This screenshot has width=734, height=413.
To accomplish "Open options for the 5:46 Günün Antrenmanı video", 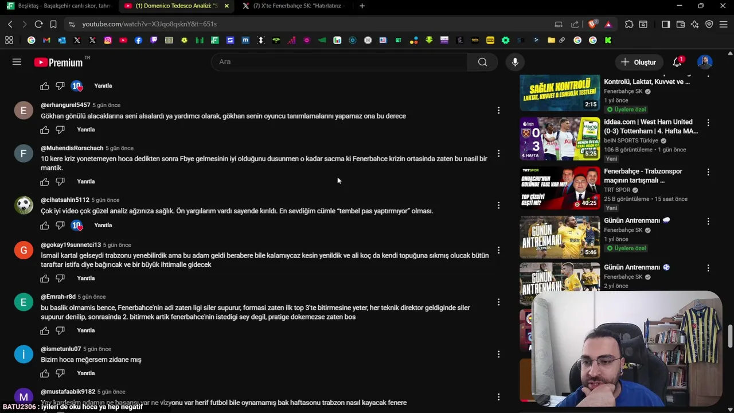I will [708, 221].
